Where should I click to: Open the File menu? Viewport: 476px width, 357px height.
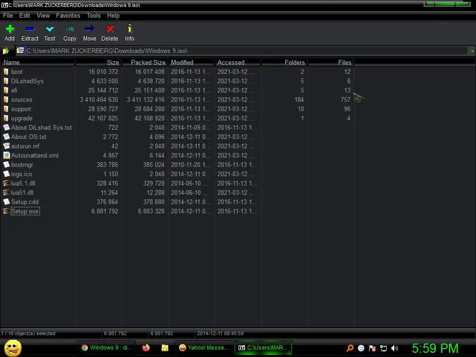(8, 15)
